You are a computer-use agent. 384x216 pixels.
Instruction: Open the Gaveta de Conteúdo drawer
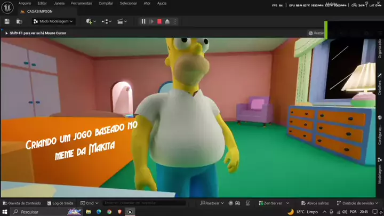point(21,203)
